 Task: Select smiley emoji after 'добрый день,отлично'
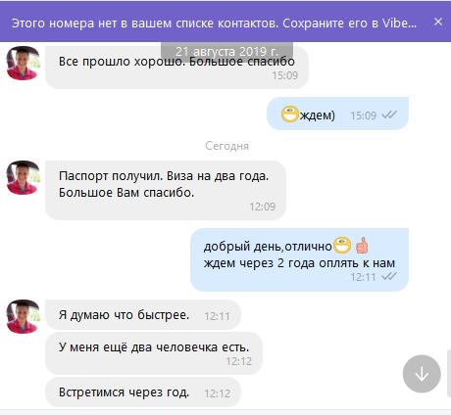[x=342, y=246]
